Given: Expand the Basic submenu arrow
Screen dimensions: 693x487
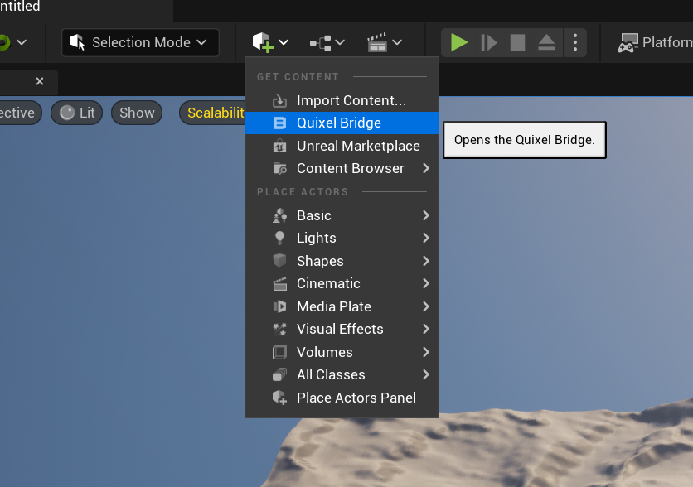Looking at the screenshot, I should (x=425, y=215).
